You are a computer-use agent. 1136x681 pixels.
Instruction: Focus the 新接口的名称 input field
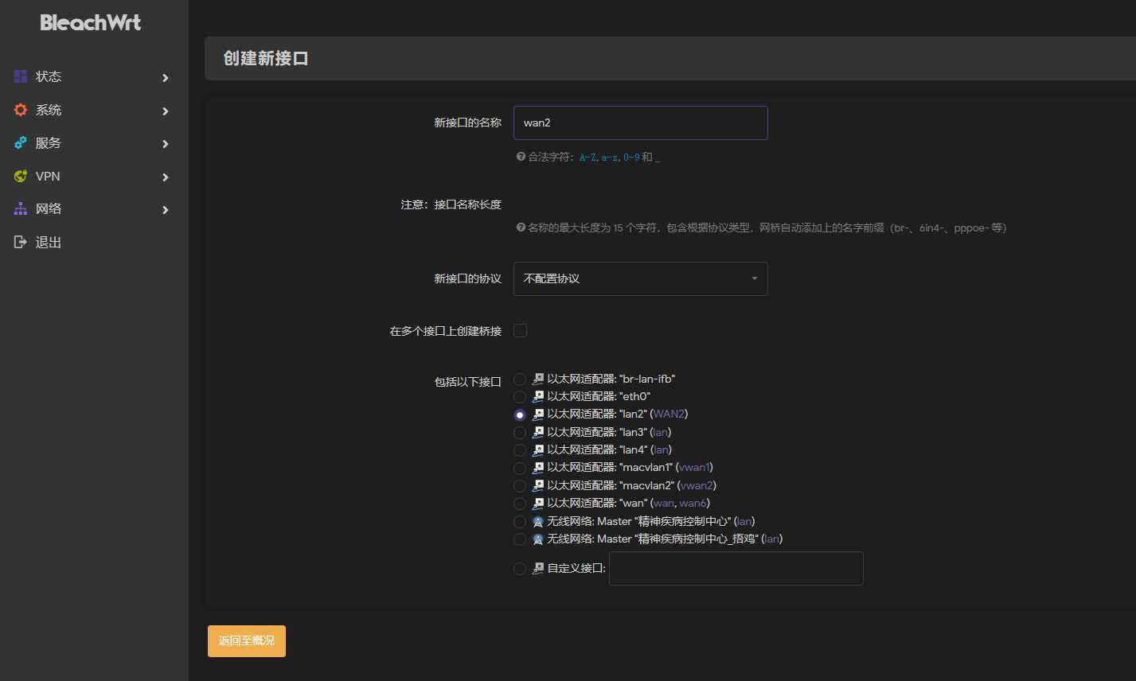coord(641,123)
